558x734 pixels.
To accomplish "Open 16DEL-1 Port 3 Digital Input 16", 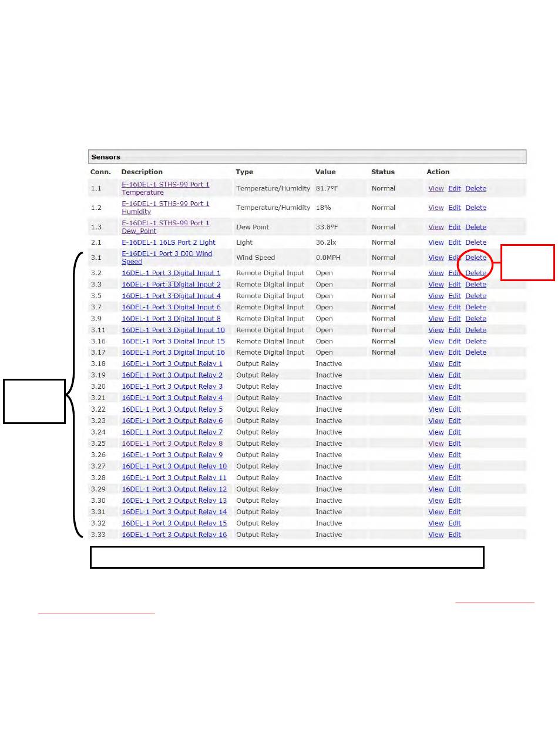I will 173,352.
